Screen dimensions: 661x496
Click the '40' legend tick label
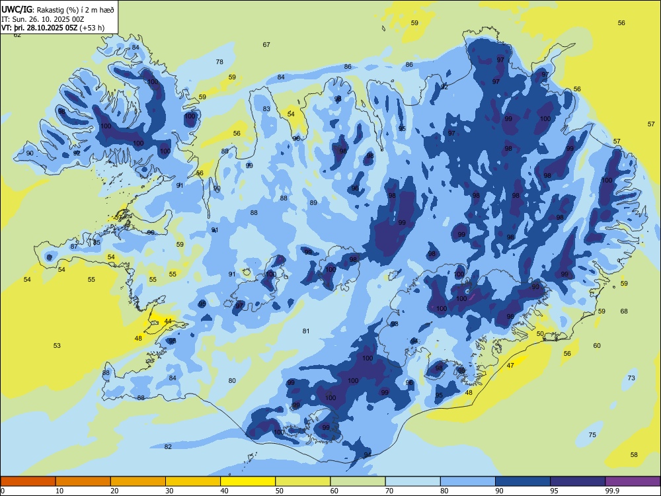click(x=224, y=491)
